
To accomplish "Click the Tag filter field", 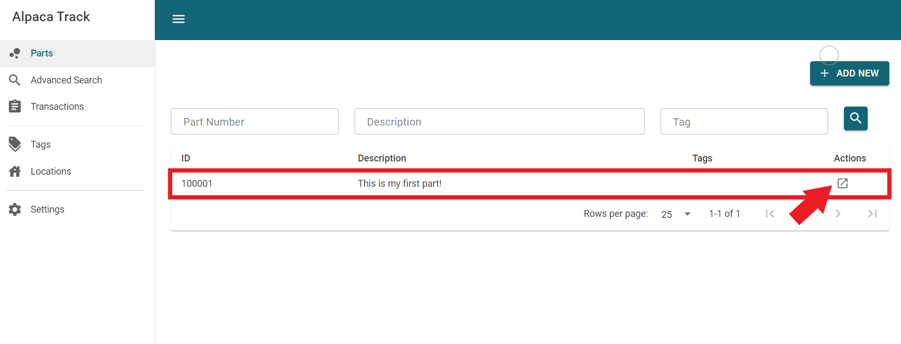I will coord(744,122).
